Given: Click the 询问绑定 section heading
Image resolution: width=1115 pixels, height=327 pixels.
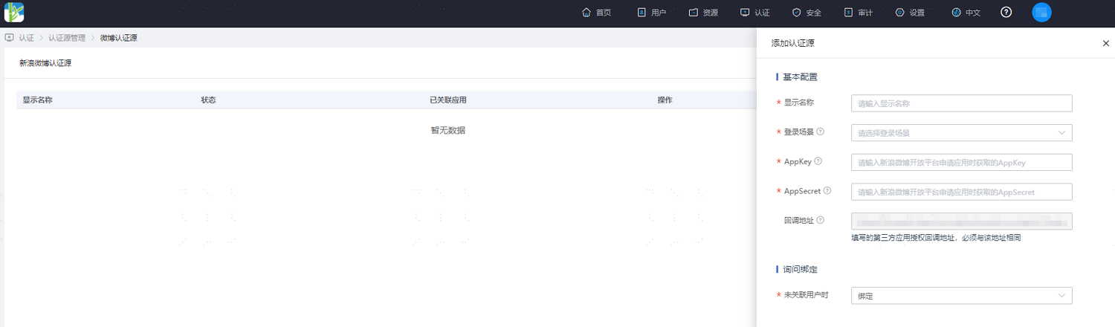Looking at the screenshot, I should coord(801,269).
